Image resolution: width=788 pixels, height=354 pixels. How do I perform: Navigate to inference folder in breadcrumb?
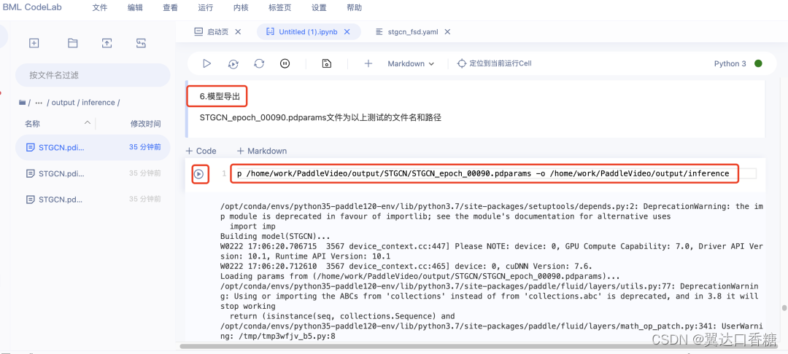98,102
